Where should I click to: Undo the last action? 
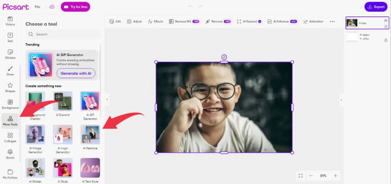coord(191,7)
